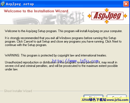Click the installer icon in title bar
The image size is (130, 103).
[3, 4]
